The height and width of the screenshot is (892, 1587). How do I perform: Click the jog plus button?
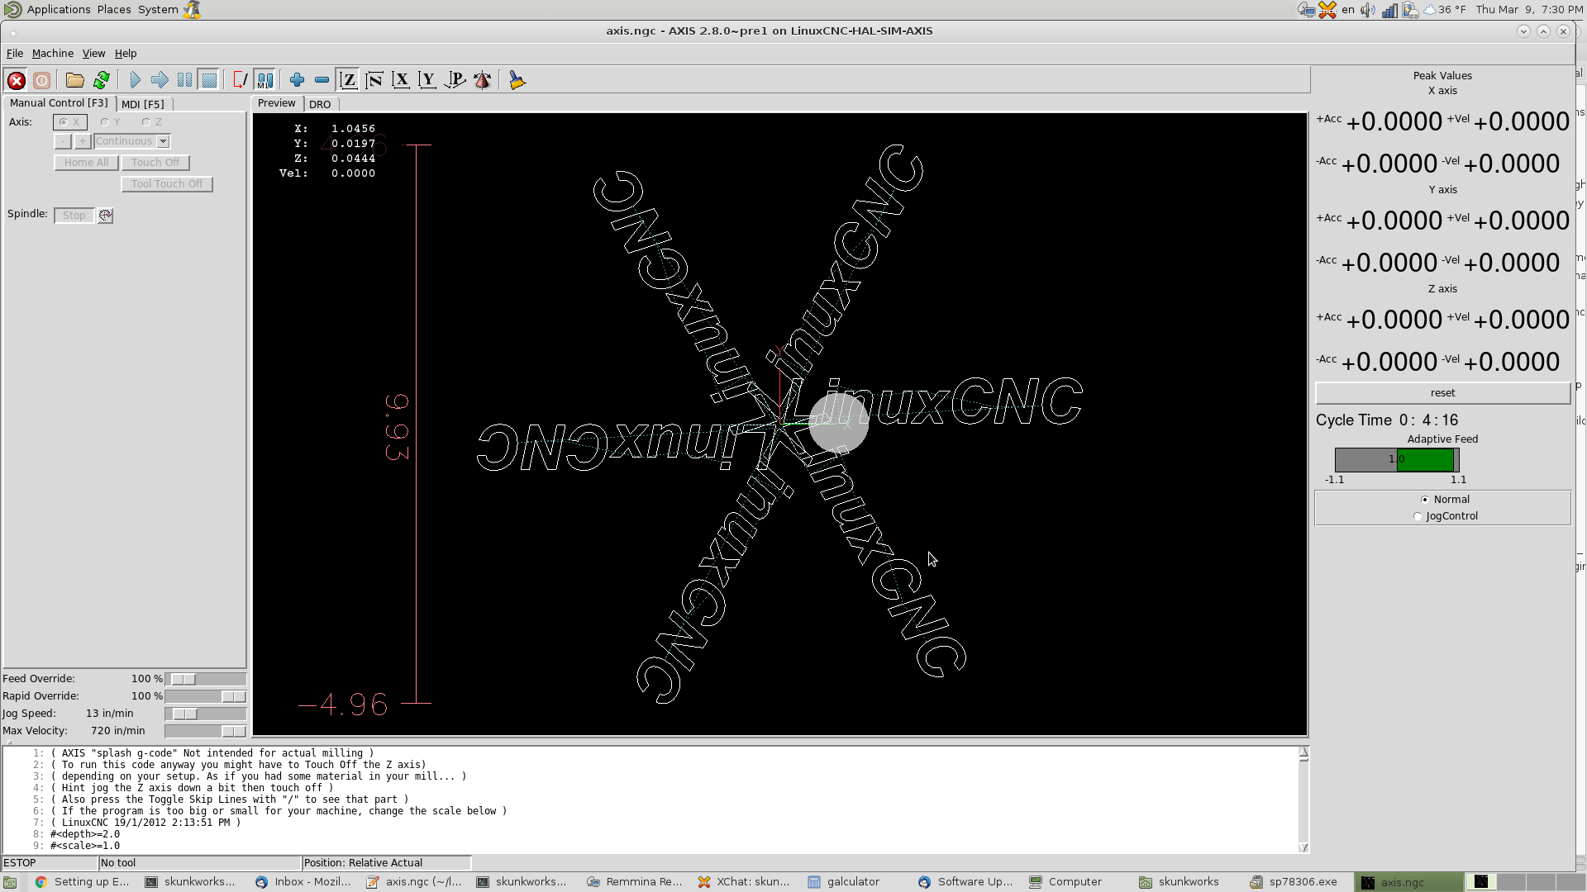[x=83, y=141]
